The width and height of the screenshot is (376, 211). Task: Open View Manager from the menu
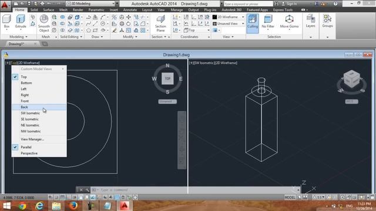point(39,139)
